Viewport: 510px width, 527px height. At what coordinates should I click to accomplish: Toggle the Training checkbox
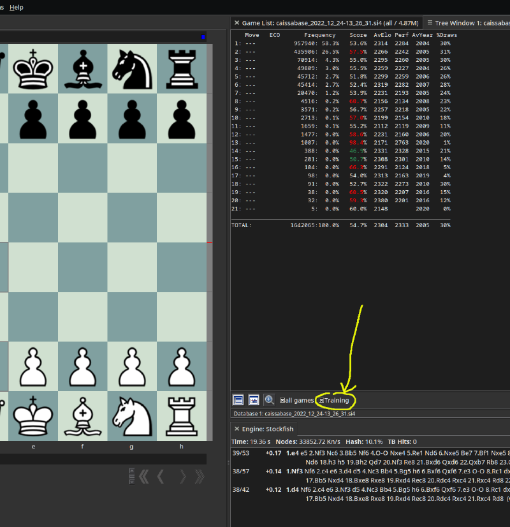pyautogui.click(x=322, y=401)
